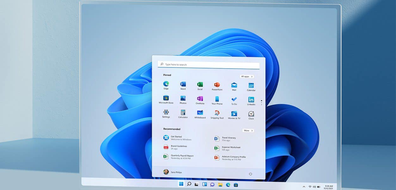The width and height of the screenshot is (396, 190).
Task: Switch to Edge on the taskbar
Action: 228,185
